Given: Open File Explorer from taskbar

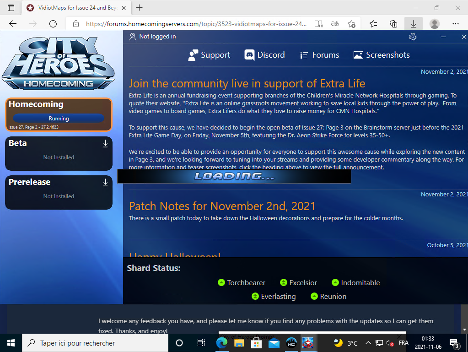Looking at the screenshot, I should 239,343.
